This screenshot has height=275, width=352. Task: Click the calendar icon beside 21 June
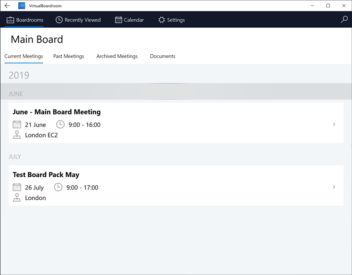pyautogui.click(x=17, y=124)
